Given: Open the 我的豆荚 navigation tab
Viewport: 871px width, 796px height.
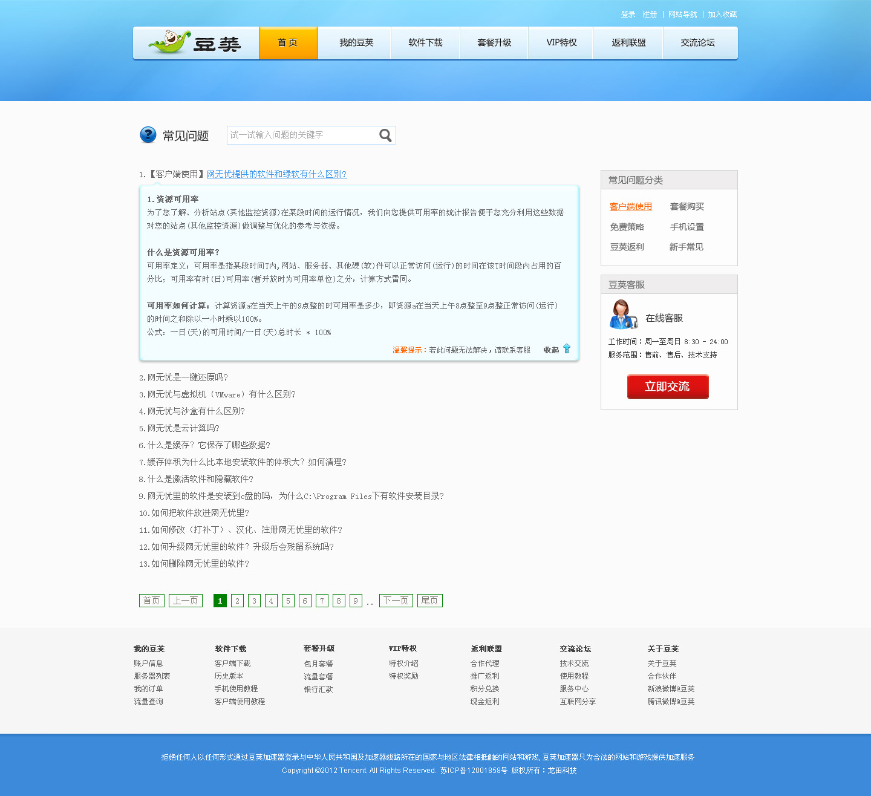Looking at the screenshot, I should [x=356, y=43].
